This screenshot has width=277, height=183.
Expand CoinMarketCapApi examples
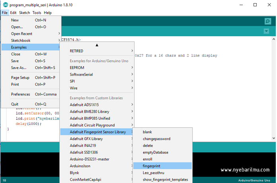tap(97, 180)
